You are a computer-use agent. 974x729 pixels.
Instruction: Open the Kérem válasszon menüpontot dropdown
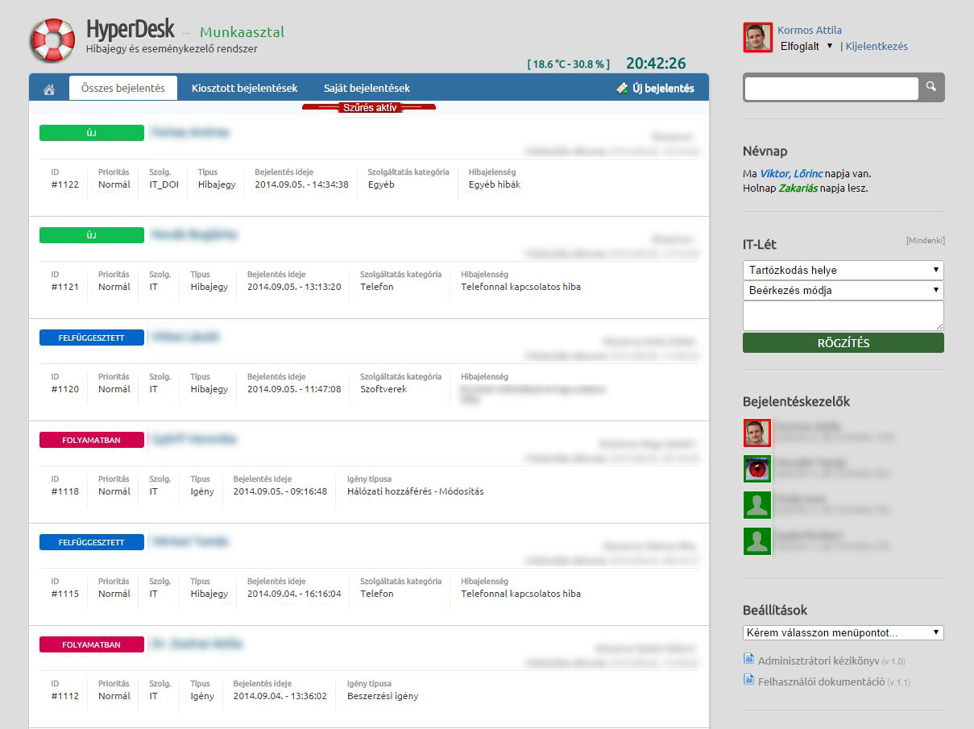[x=843, y=632]
